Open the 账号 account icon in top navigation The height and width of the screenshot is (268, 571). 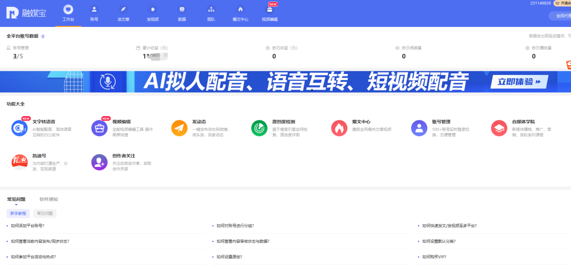pos(94,9)
